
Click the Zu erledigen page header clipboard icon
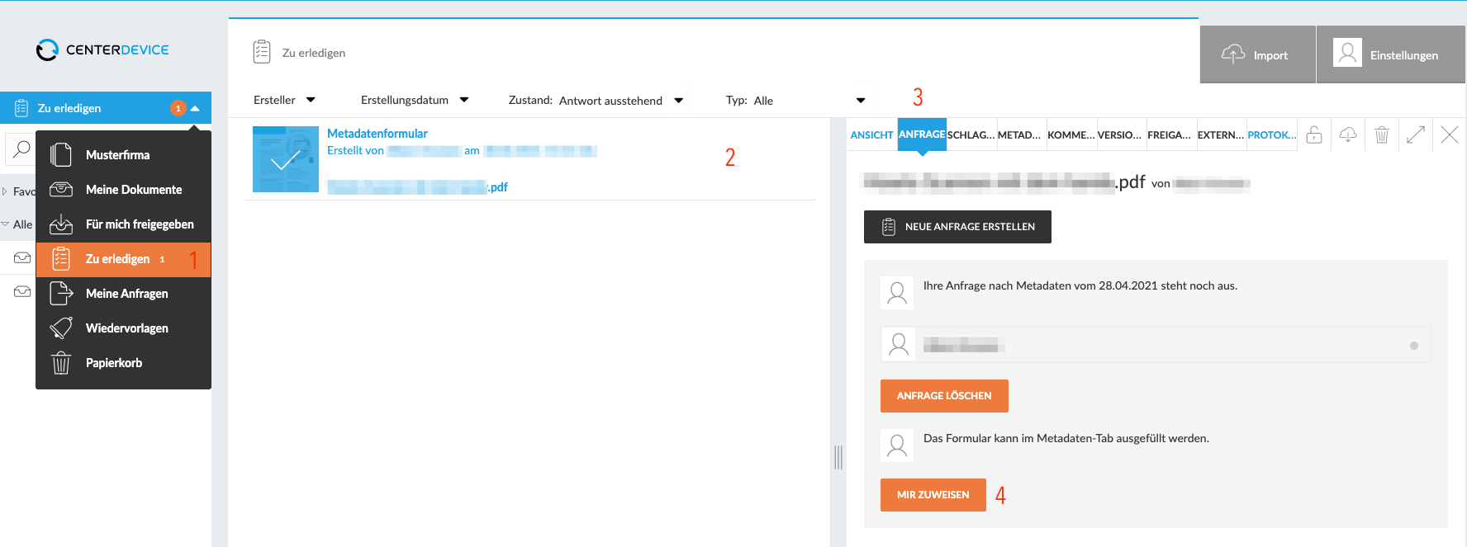click(262, 51)
